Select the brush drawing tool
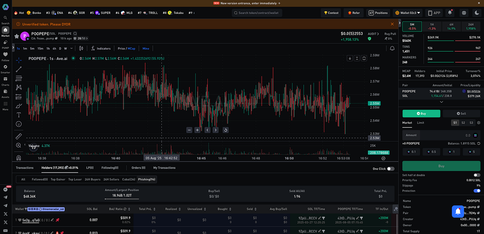The width and height of the screenshot is (484, 234). tap(19, 106)
